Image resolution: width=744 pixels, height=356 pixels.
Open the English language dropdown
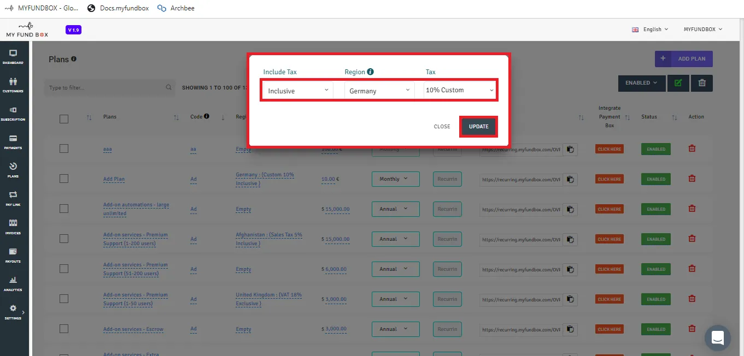tap(650, 29)
